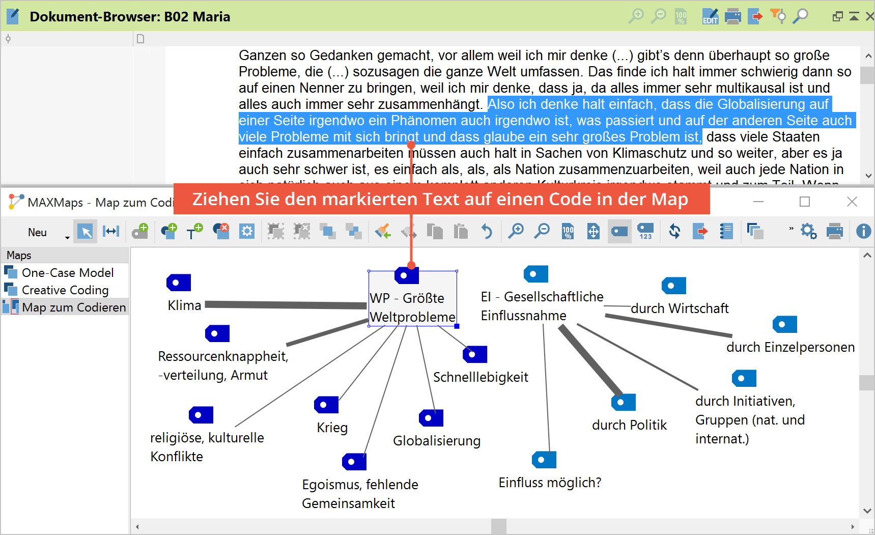This screenshot has width=875, height=535.
Task: Undock the Dokument-Browser window
Action: [x=837, y=16]
